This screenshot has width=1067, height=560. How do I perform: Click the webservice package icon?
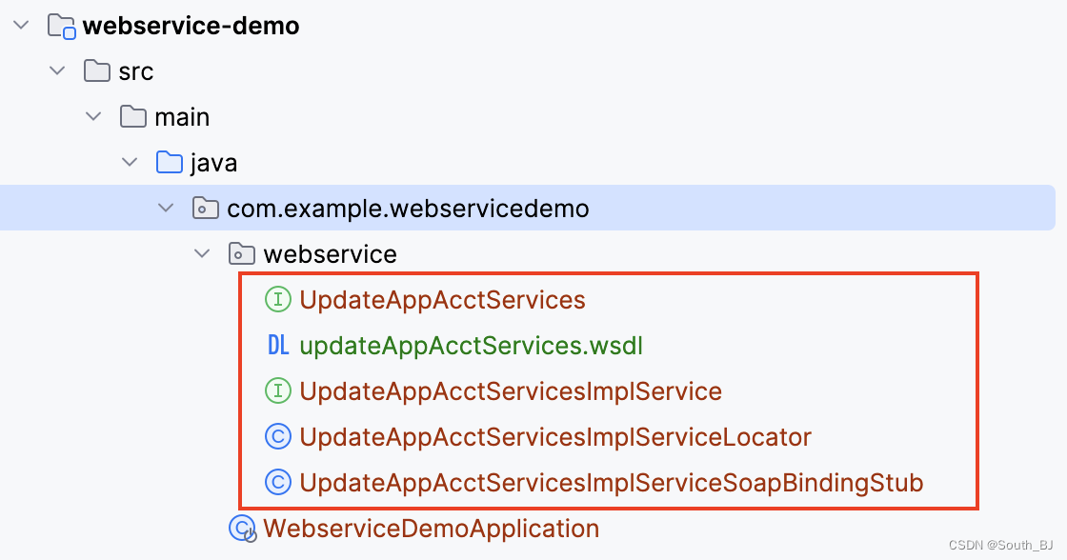(241, 253)
